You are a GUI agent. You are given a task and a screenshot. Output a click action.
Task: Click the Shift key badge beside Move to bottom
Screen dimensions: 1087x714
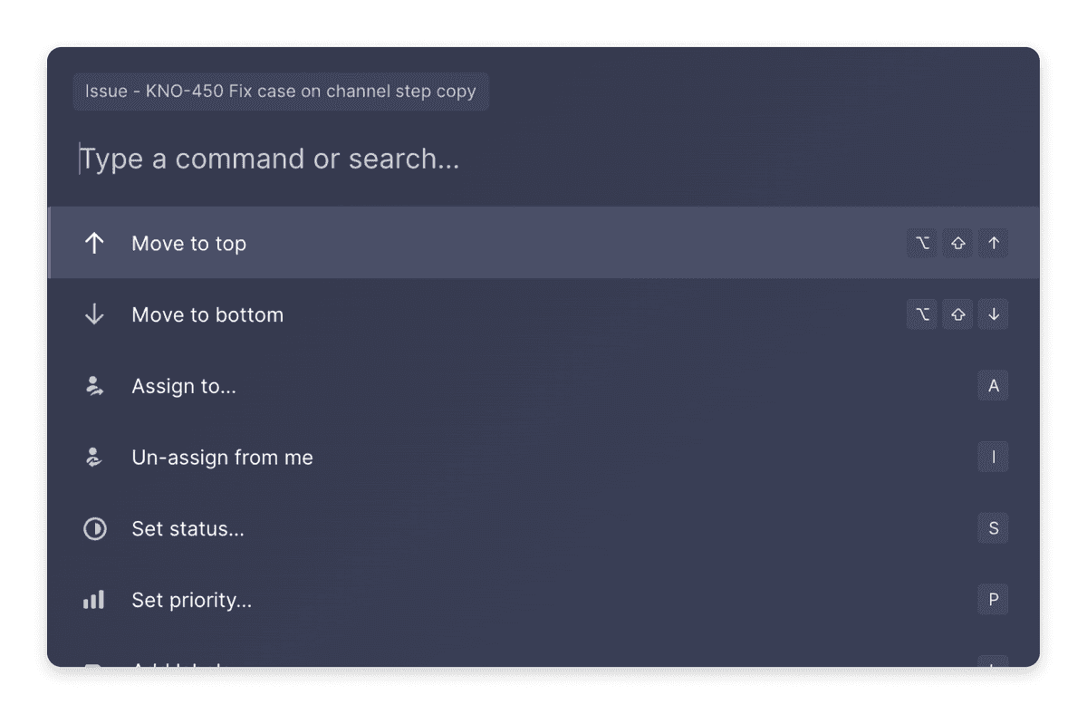click(x=957, y=314)
